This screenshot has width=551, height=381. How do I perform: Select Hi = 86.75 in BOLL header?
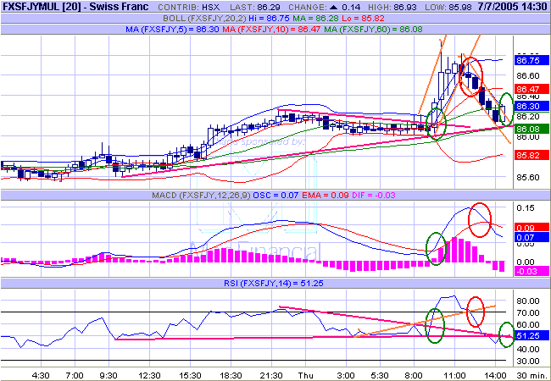270,19
